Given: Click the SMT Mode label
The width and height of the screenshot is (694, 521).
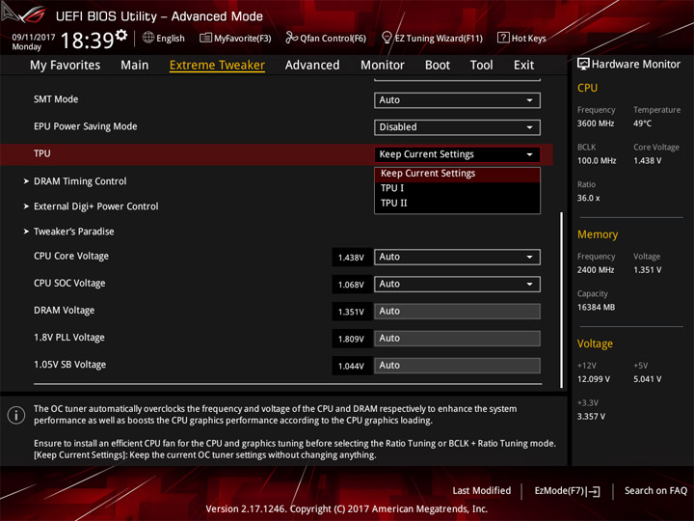Looking at the screenshot, I should click(56, 99).
